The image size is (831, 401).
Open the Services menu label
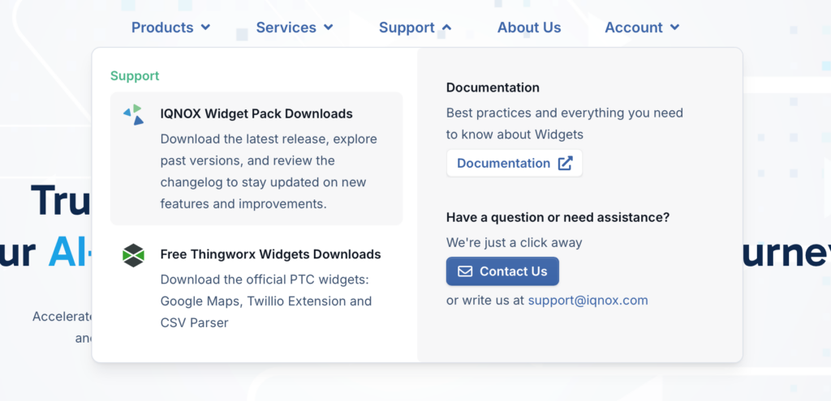[286, 28]
